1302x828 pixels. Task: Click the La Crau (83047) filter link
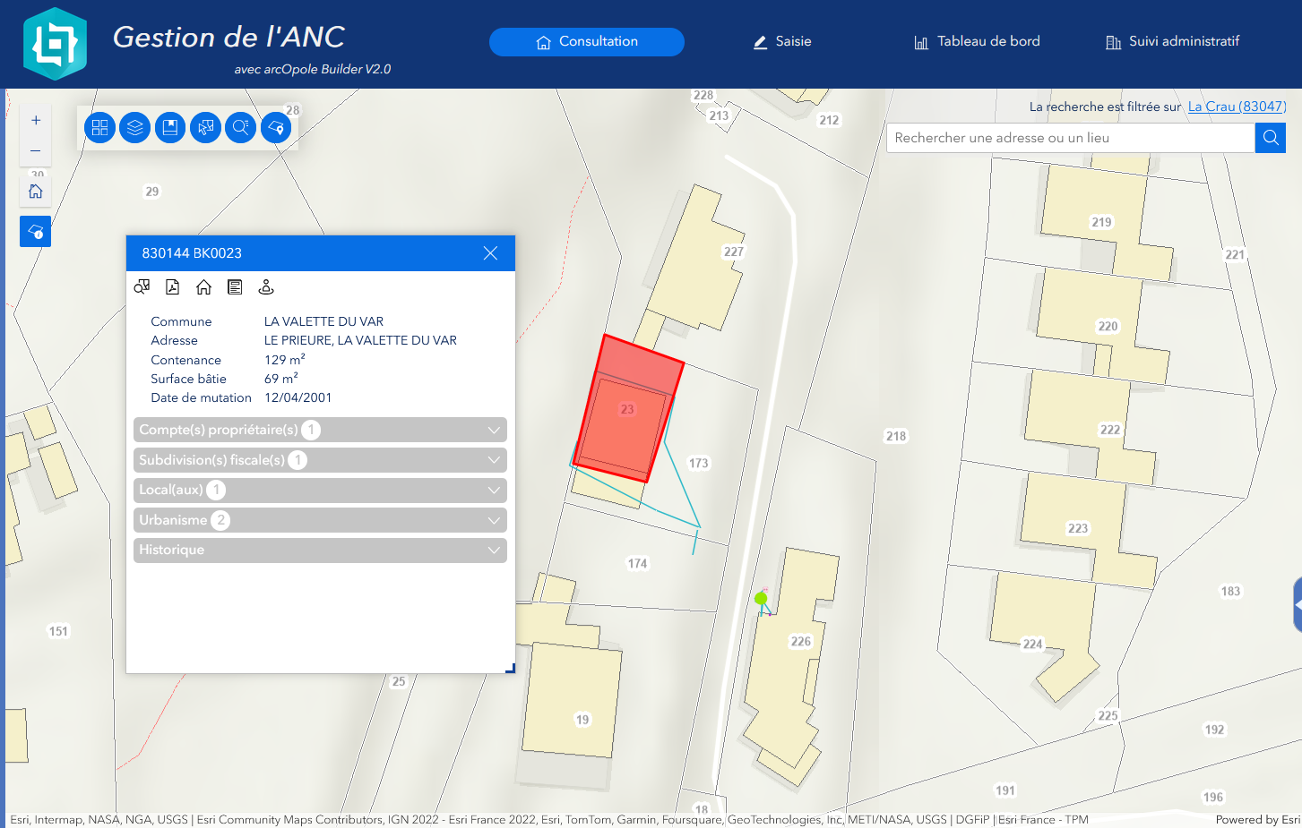pyautogui.click(x=1237, y=107)
